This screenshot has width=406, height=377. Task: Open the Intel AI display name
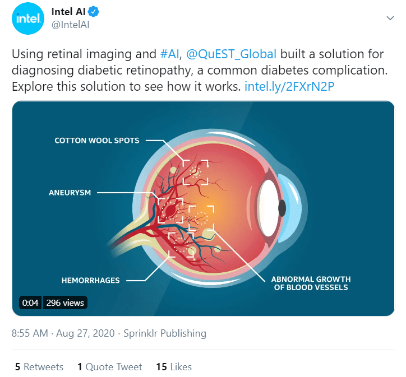[x=67, y=12]
